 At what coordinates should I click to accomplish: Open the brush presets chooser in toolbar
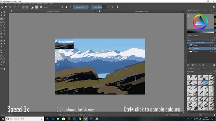[41, 7]
